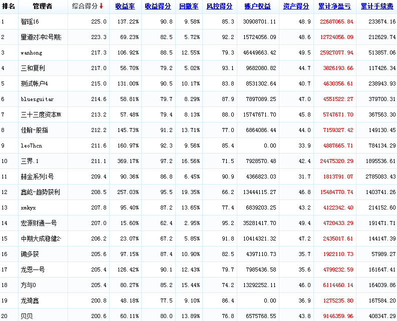Click the 累计手续费 column header
Viewport: 397px width, 321px height.
tap(376, 6)
